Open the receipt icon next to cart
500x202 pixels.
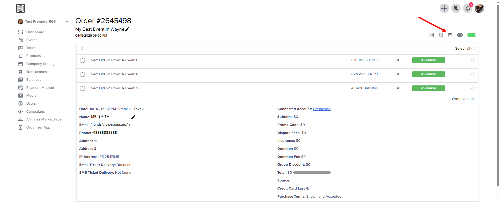(x=441, y=35)
